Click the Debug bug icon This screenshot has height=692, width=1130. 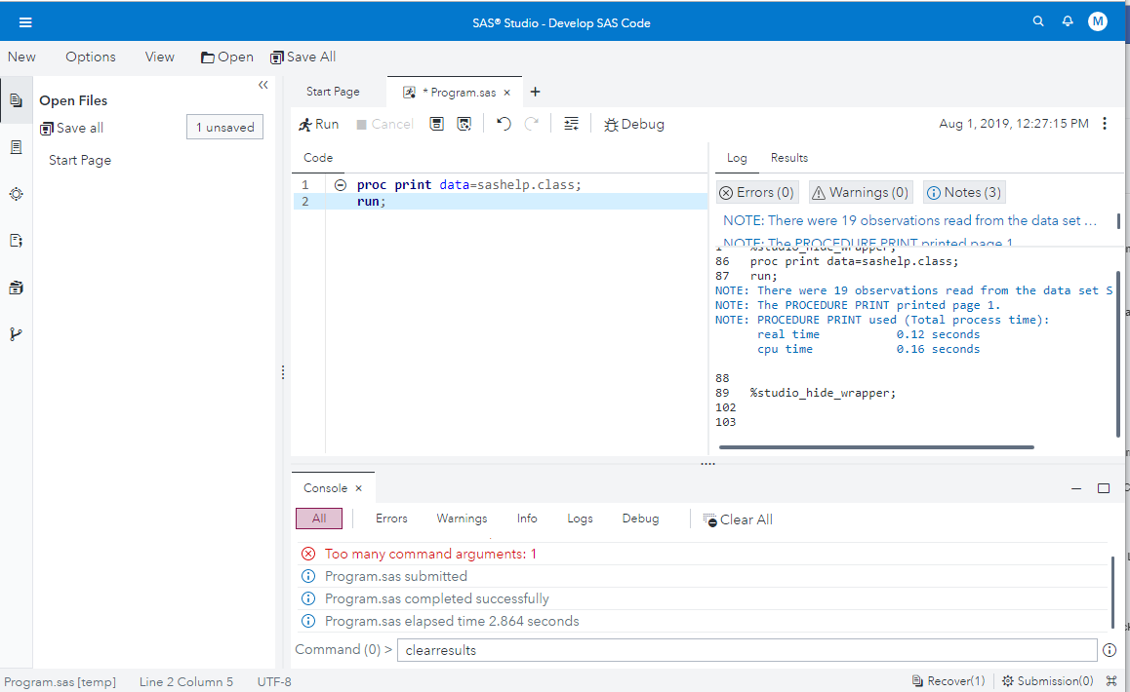point(612,125)
